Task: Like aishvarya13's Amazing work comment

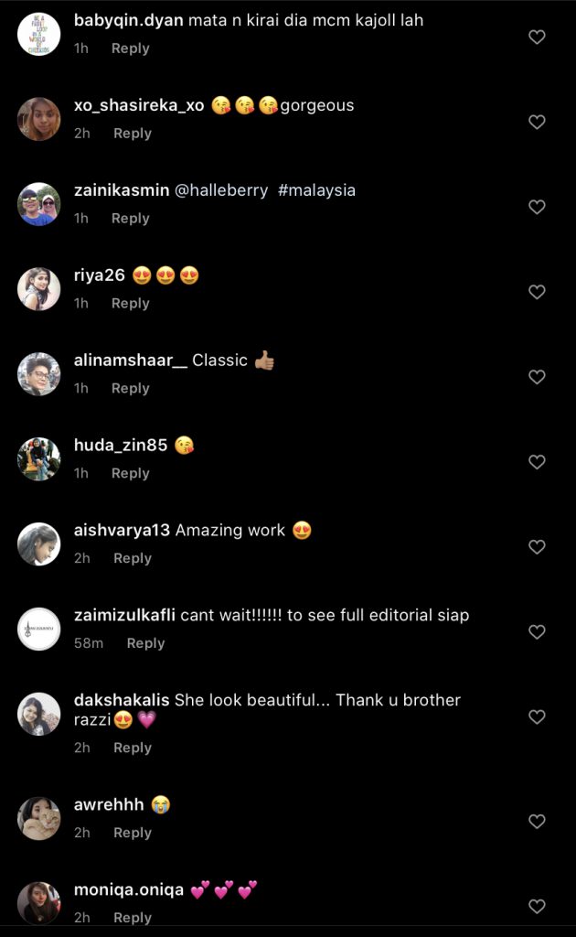Action: pyautogui.click(x=538, y=547)
